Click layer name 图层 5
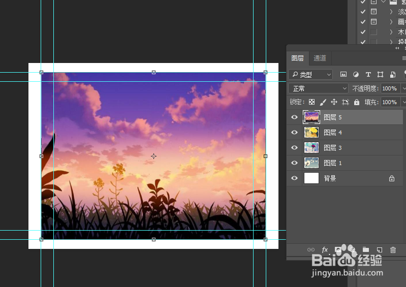The height and width of the screenshot is (287, 406). [x=333, y=117]
